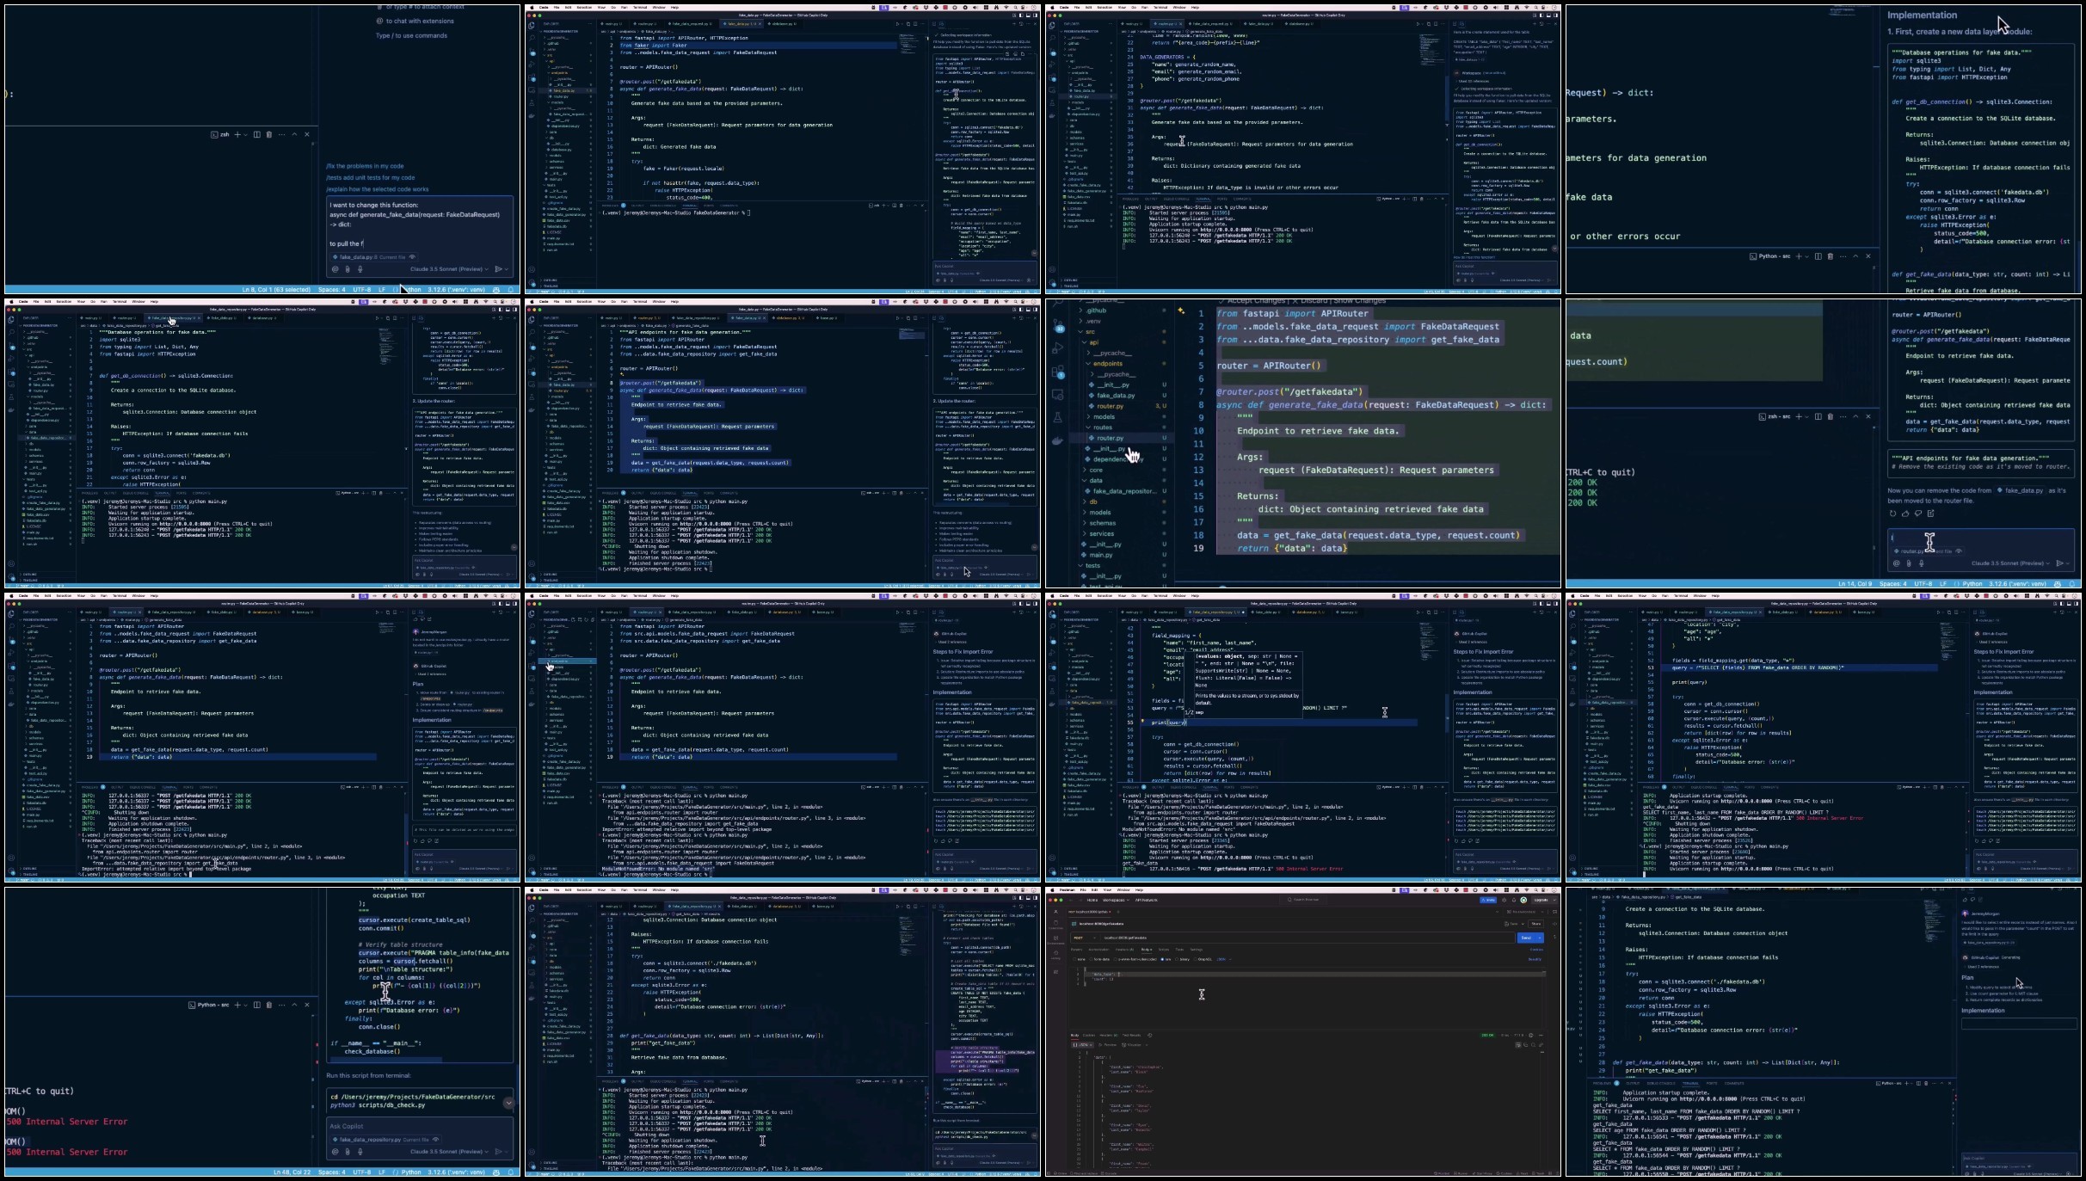Click the Copilot sparkle icon beside line 1
Image resolution: width=2086 pixels, height=1181 pixels.
tap(1182, 311)
